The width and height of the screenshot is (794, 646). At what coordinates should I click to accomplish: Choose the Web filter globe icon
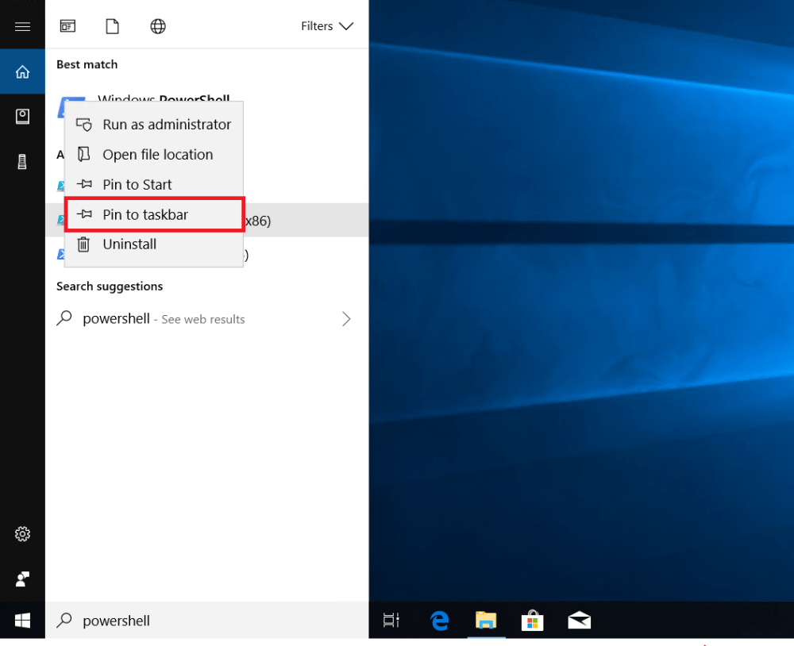click(x=158, y=26)
